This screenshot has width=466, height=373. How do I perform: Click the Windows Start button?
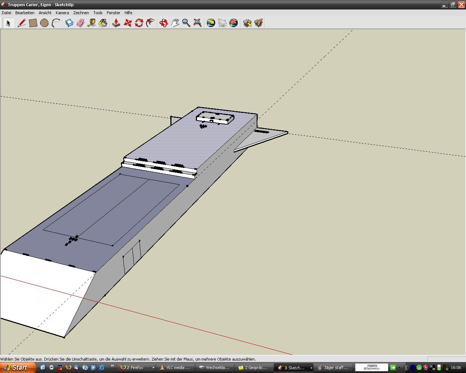[17, 368]
